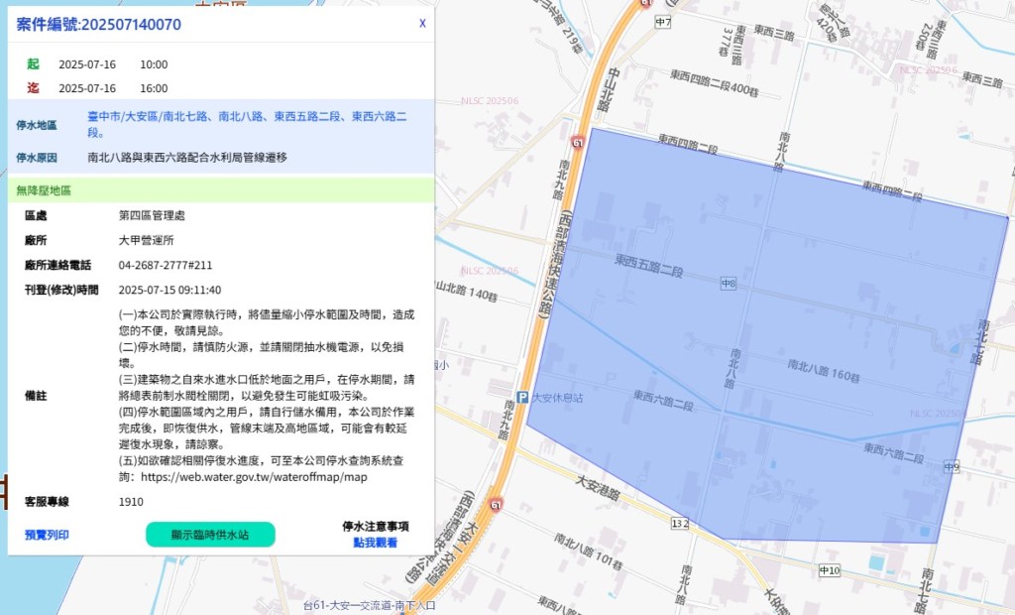Click the case number 202507140070 heading
Image resolution: width=1015 pixels, height=615 pixels.
click(x=99, y=25)
